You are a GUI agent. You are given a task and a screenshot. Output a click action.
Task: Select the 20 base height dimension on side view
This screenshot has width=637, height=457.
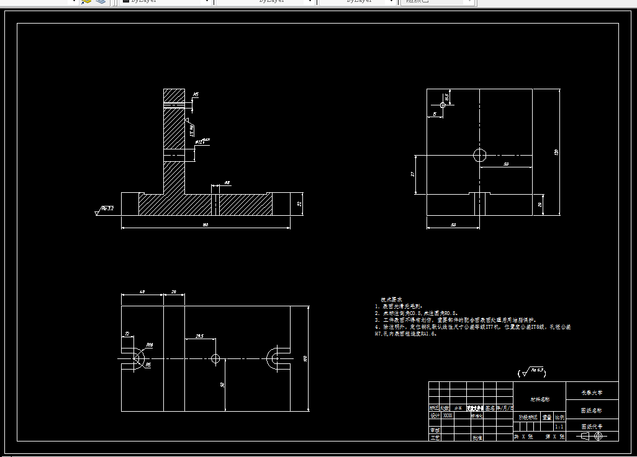540,205
